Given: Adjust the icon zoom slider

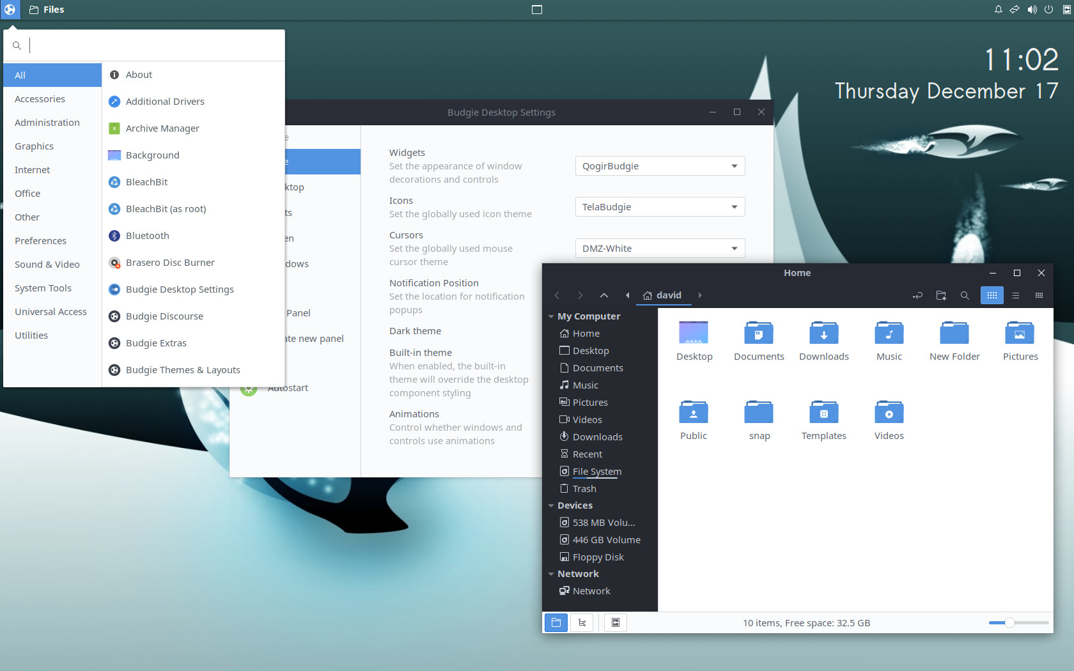Looking at the screenshot, I should (x=1009, y=622).
